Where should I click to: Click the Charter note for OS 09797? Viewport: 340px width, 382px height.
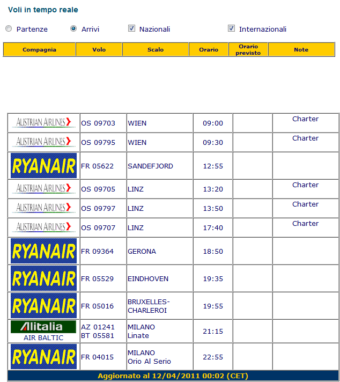pos(306,204)
